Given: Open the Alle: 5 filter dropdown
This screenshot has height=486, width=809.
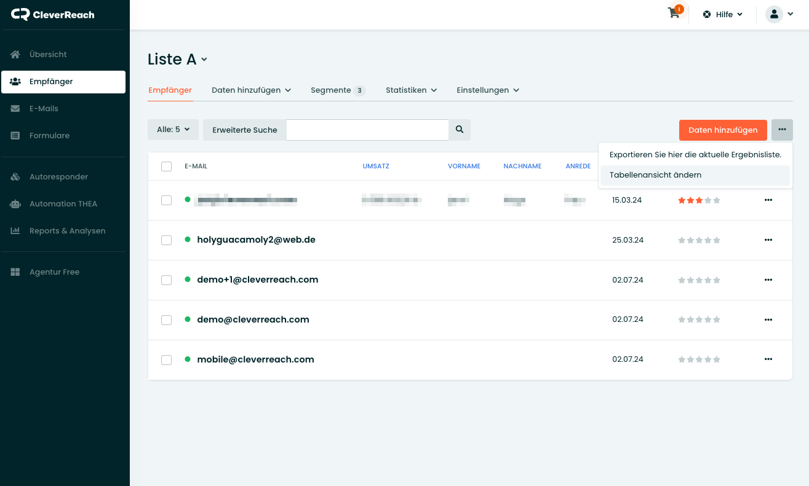Looking at the screenshot, I should [x=173, y=130].
